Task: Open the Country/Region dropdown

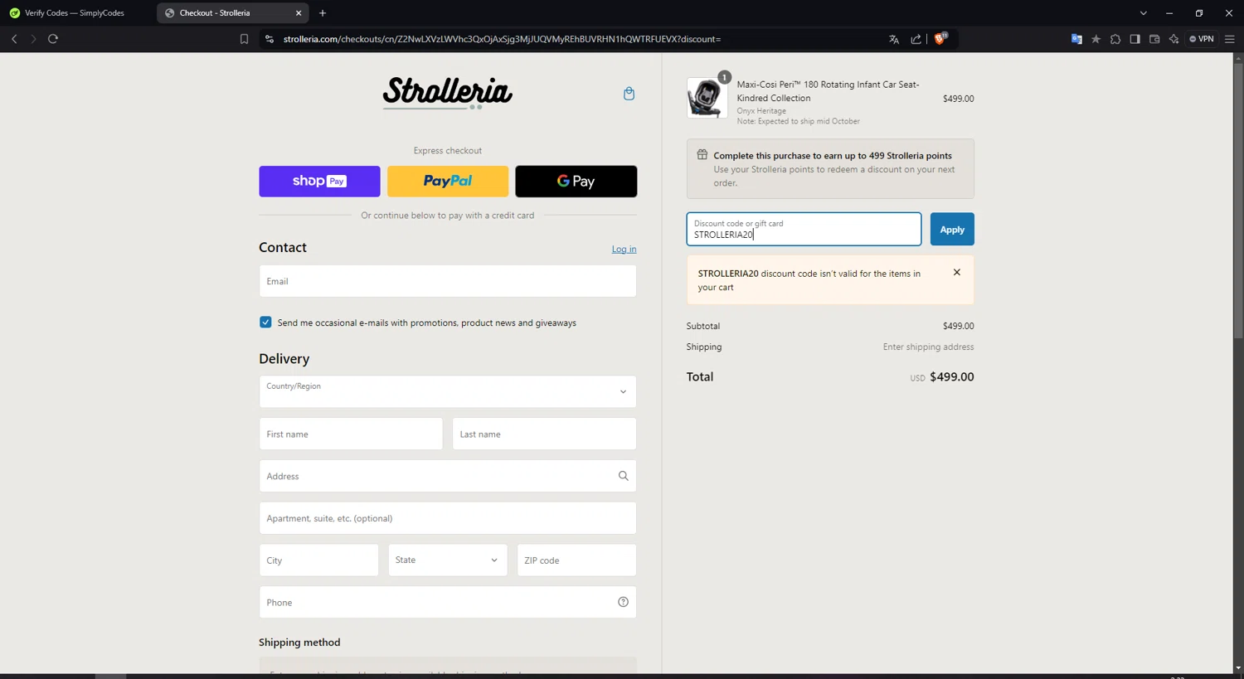Action: 448,391
